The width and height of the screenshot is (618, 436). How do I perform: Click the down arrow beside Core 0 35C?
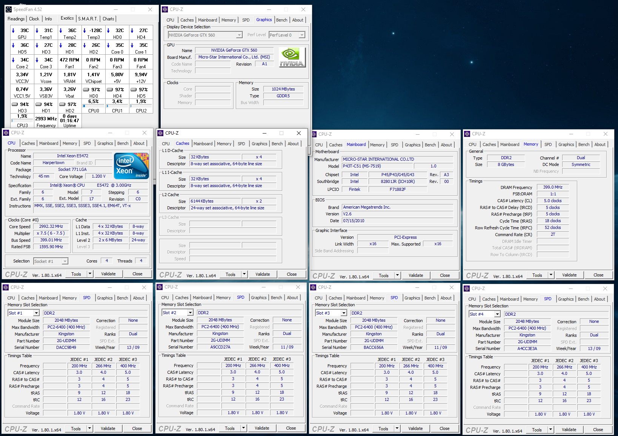pos(108,45)
